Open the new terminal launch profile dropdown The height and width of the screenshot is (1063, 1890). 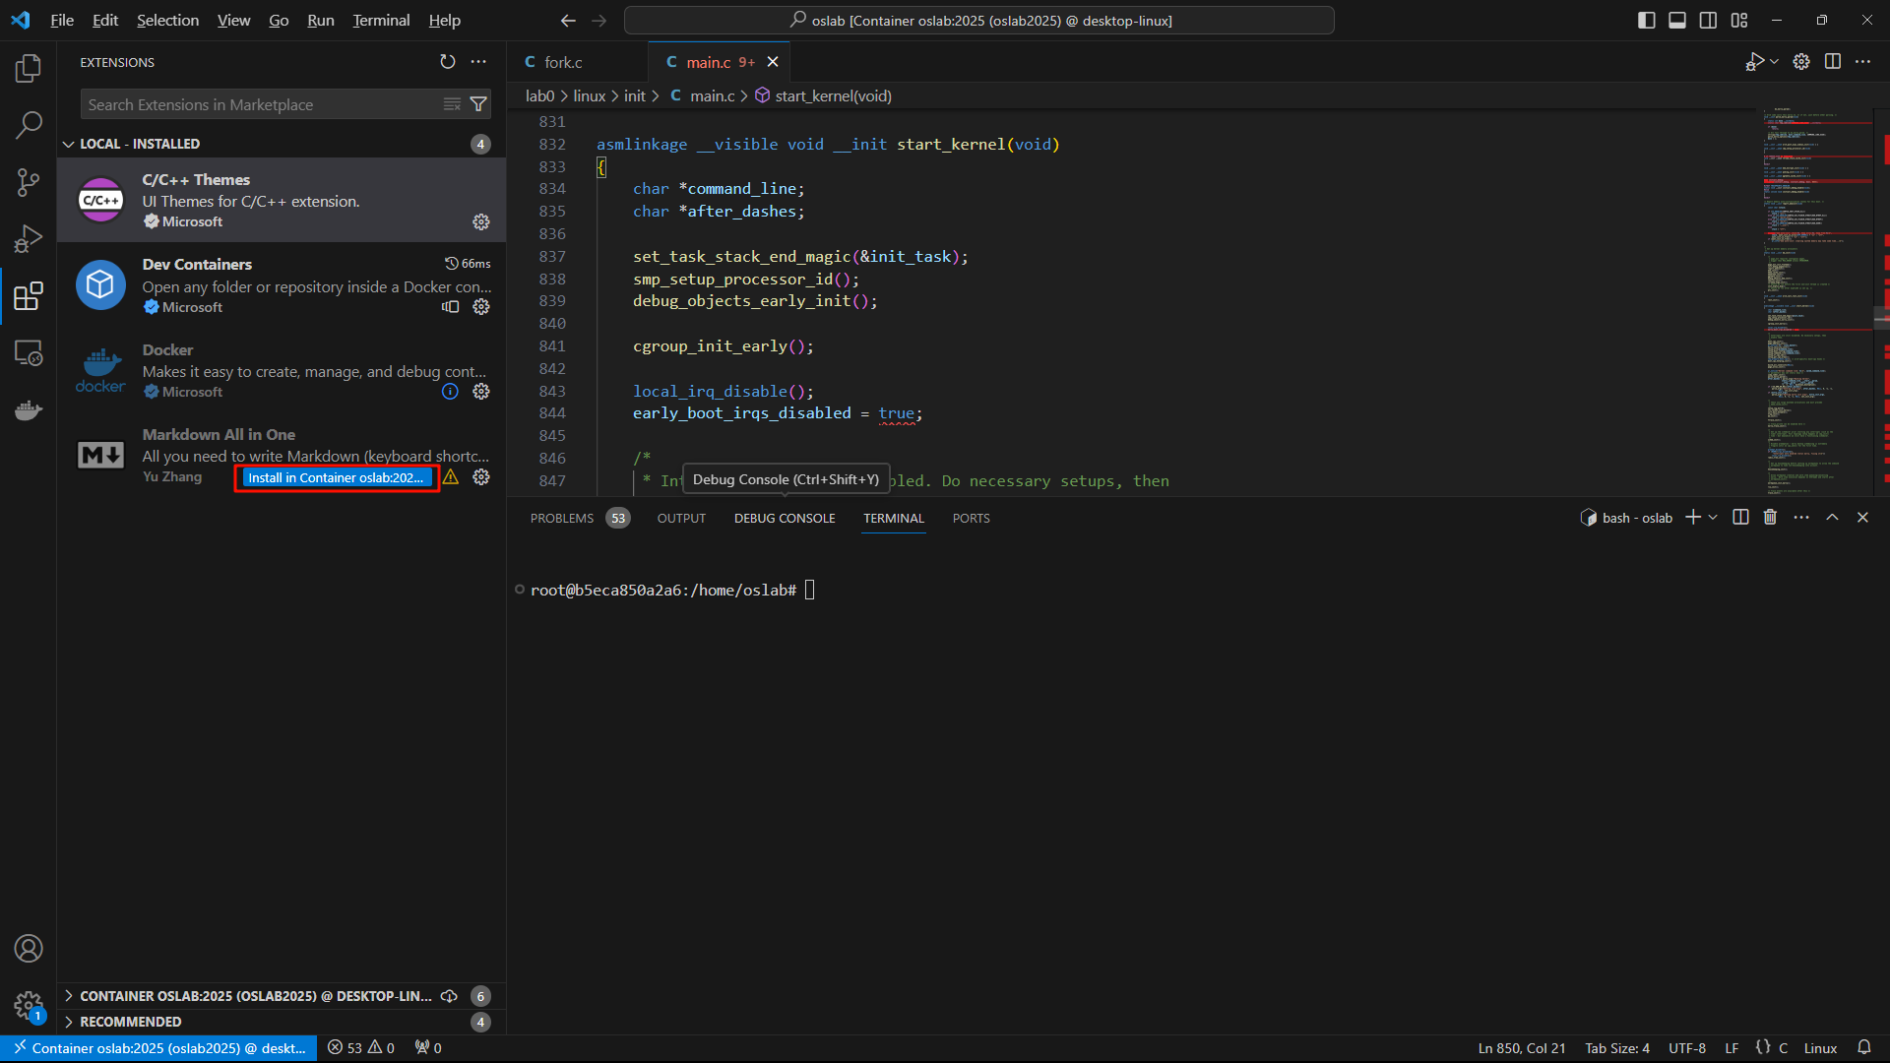1714,518
